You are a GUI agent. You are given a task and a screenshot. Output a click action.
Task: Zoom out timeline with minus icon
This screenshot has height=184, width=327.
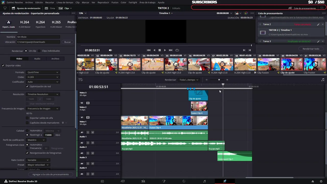(207, 80)
